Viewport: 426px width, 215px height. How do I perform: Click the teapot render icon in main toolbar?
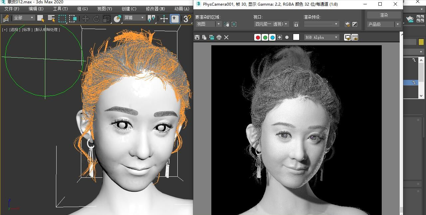[x=410, y=19]
